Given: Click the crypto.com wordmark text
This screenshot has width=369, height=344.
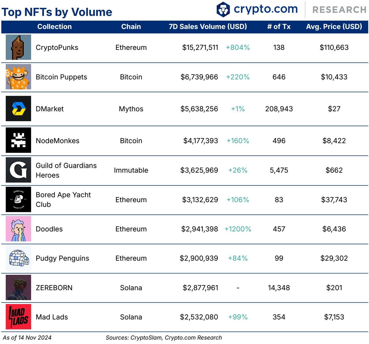Looking at the screenshot, I should point(266,9).
